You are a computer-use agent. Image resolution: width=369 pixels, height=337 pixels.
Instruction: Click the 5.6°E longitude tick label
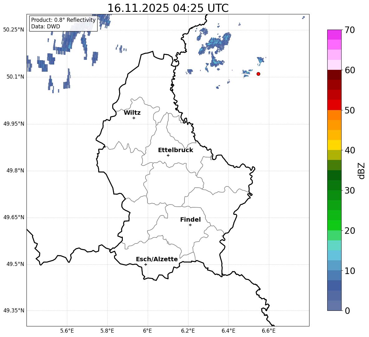[67, 331]
